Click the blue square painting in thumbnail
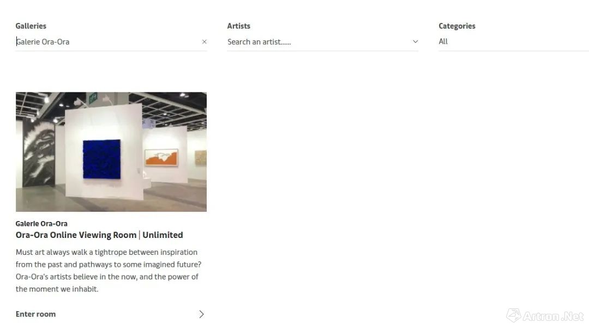This screenshot has width=589, height=328. tap(102, 159)
